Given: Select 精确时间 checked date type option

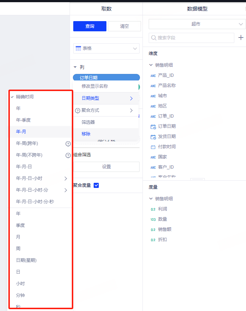Looking at the screenshot, I should tap(25, 97).
